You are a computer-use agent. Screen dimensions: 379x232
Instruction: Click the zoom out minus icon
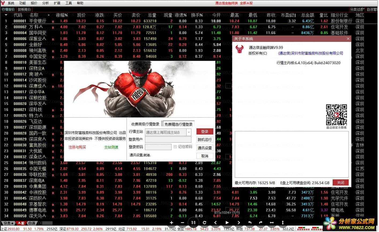pos(183,223)
